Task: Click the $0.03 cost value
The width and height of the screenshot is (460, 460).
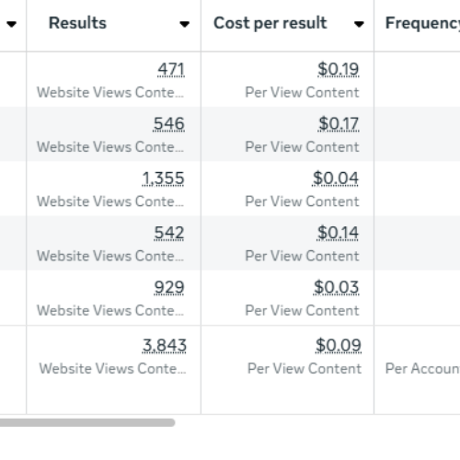Action: pyautogui.click(x=336, y=288)
